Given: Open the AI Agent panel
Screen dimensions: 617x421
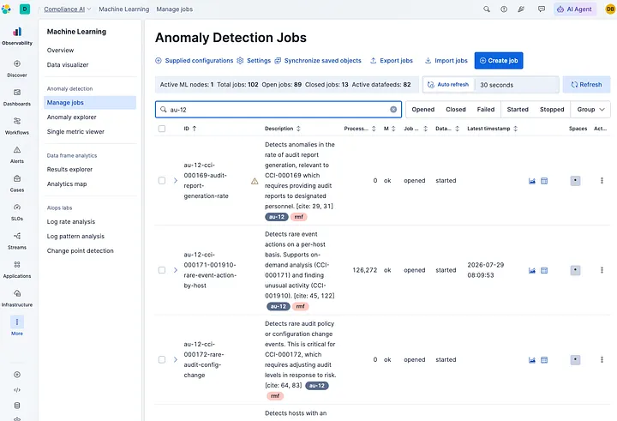Looking at the screenshot, I should [x=575, y=9].
